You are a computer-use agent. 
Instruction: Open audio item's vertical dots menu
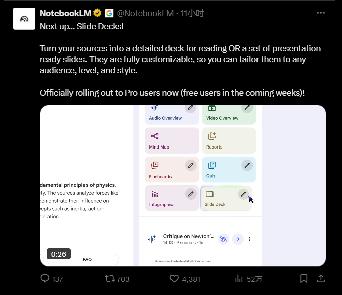tap(250, 239)
